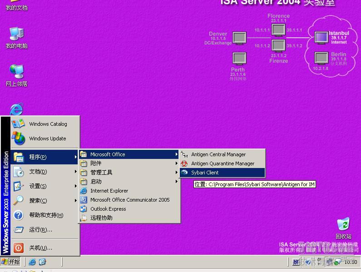Expand the 附件 submenu arrow
The width and height of the screenshot is (361, 272).
pos(176,163)
